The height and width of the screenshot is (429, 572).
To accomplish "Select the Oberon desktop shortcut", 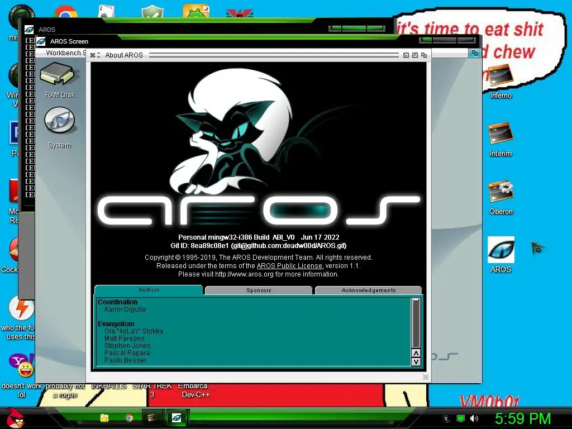I will tap(500, 197).
